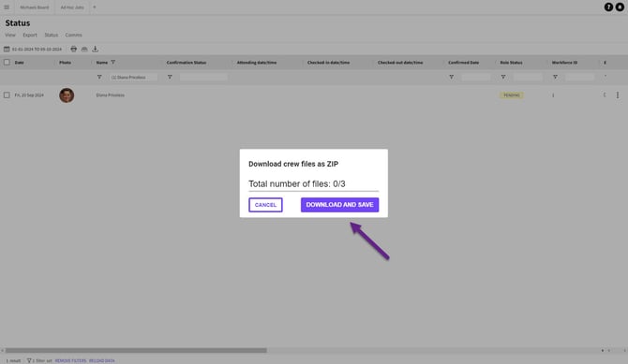
Task: Open the help question mark icon
Action: [608, 7]
